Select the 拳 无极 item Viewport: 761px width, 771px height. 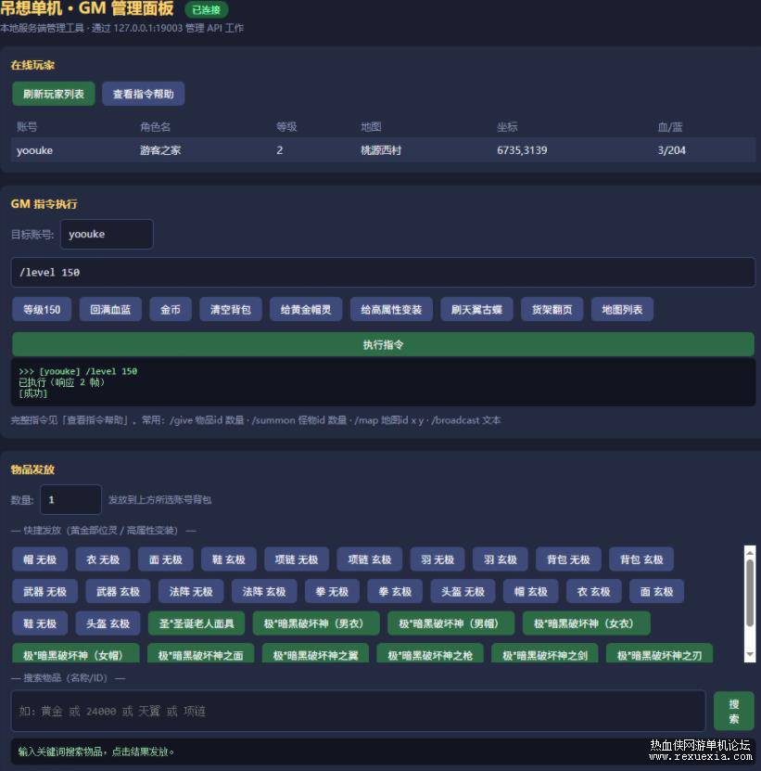tap(332, 591)
